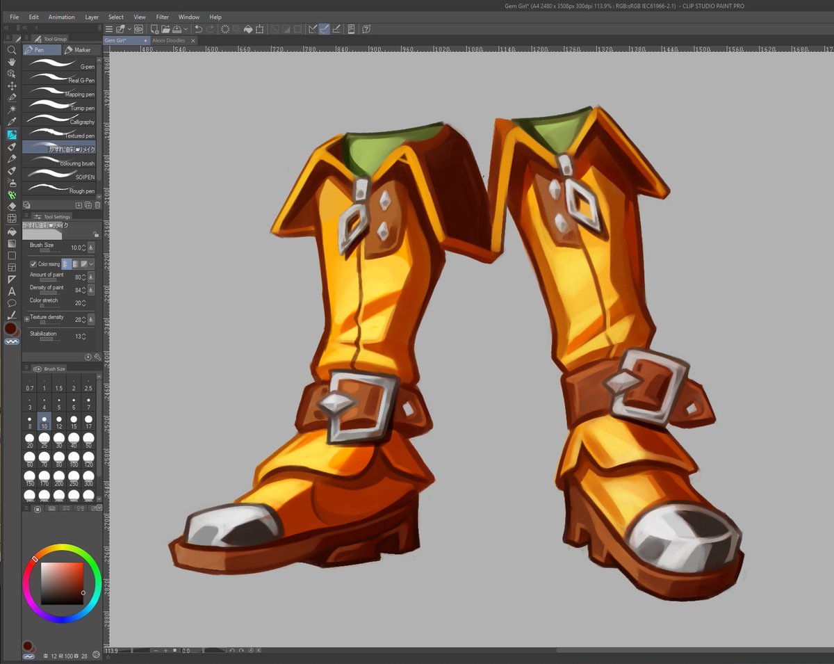Image resolution: width=834 pixels, height=664 pixels.
Task: Open the Density of paint dynamics button
Action: (x=90, y=290)
